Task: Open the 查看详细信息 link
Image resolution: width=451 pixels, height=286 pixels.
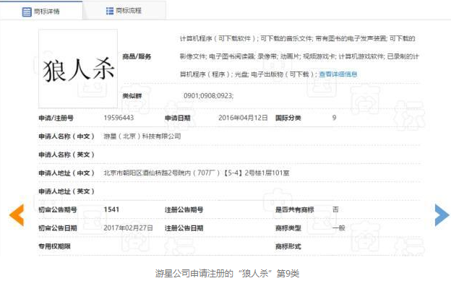Action: click(338, 74)
